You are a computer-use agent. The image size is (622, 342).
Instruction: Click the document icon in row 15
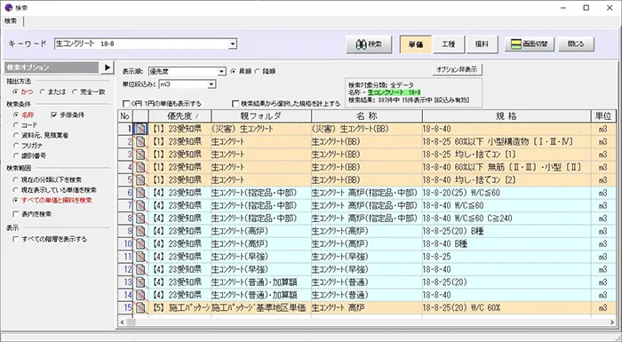140,307
